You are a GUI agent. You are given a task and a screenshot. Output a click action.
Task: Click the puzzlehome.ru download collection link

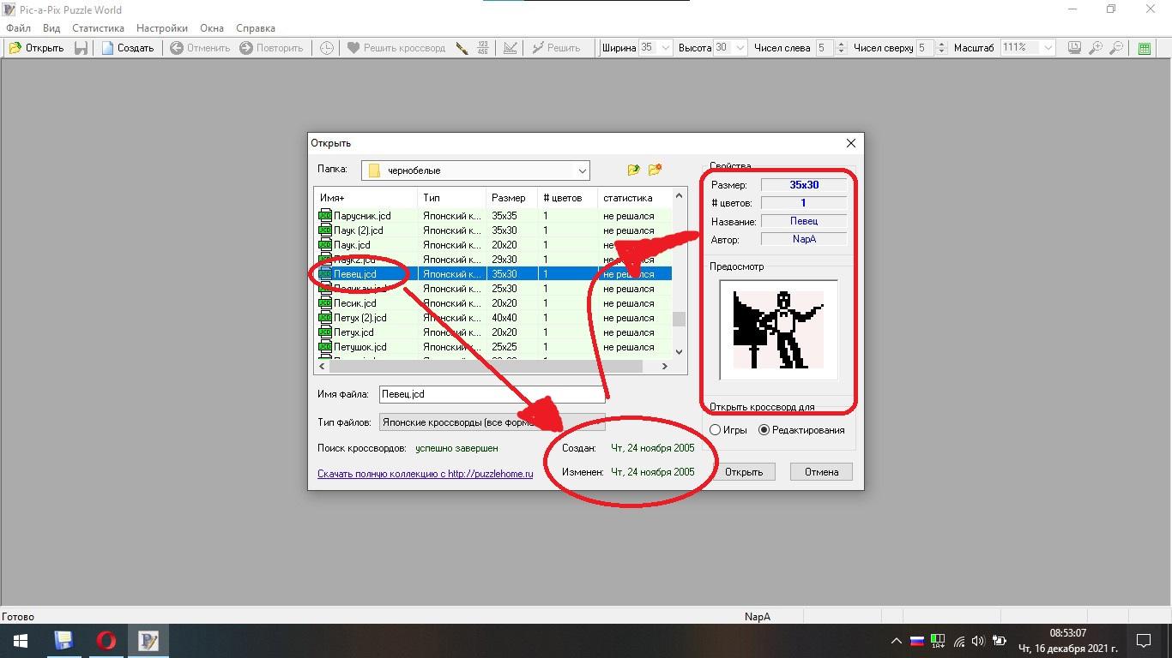pos(425,474)
